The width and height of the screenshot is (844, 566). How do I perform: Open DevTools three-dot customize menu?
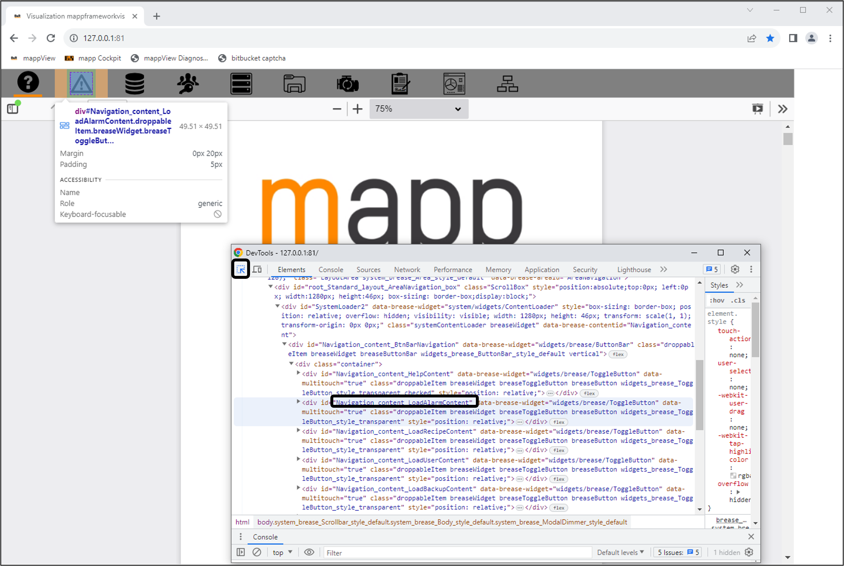coord(751,269)
